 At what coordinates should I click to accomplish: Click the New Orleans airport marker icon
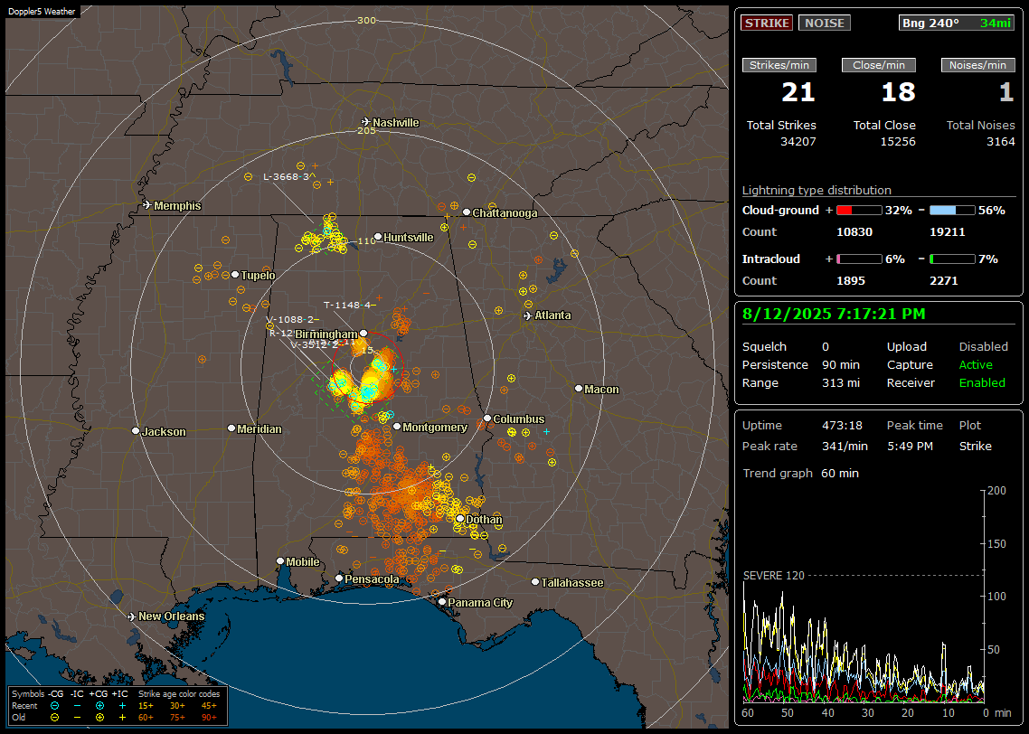(x=132, y=616)
